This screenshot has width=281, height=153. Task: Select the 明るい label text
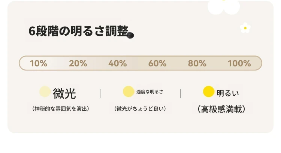coord(228,93)
